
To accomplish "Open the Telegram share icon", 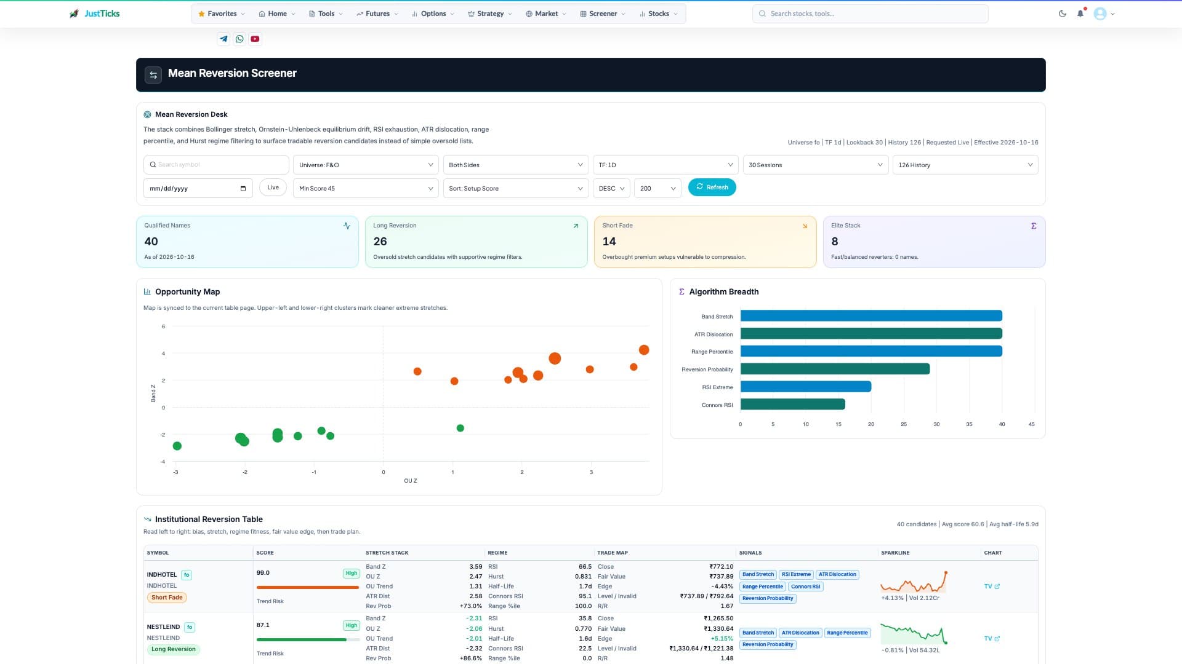I will 223,39.
